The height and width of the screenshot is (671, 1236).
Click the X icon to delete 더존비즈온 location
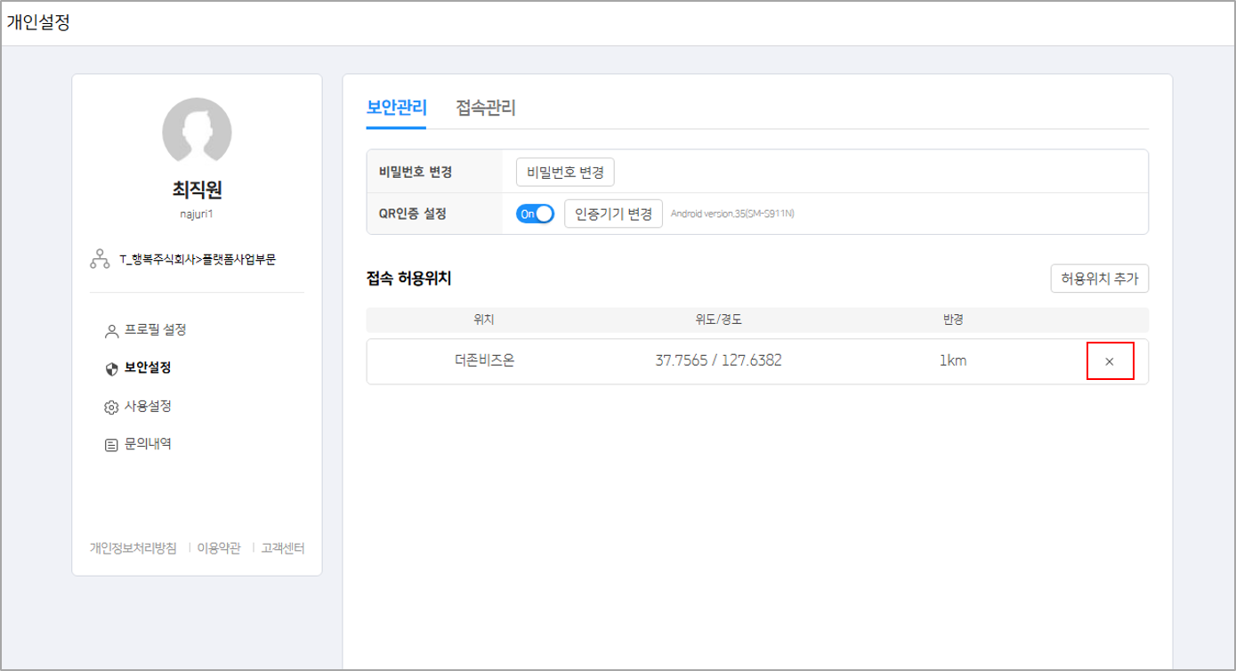click(x=1109, y=360)
